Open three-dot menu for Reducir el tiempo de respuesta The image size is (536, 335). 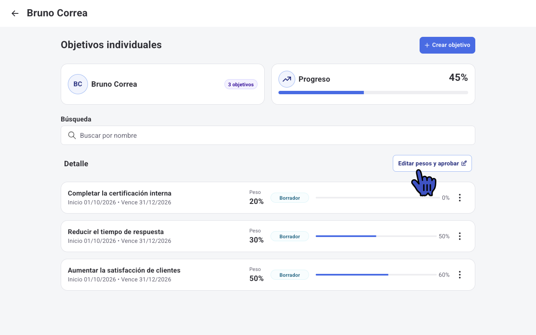460,236
